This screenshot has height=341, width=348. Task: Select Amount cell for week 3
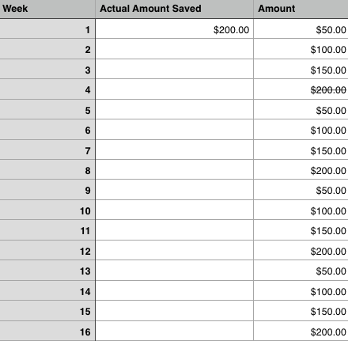(301, 69)
